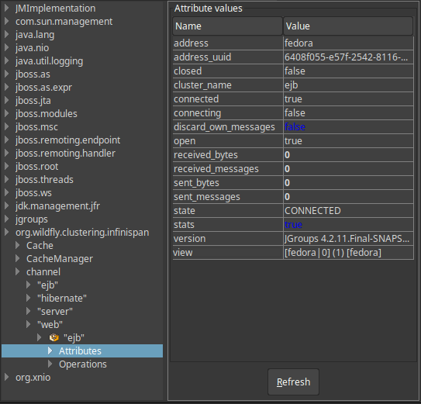Expand the jboss.as tree node
The image size is (421, 404).
(x=7, y=74)
